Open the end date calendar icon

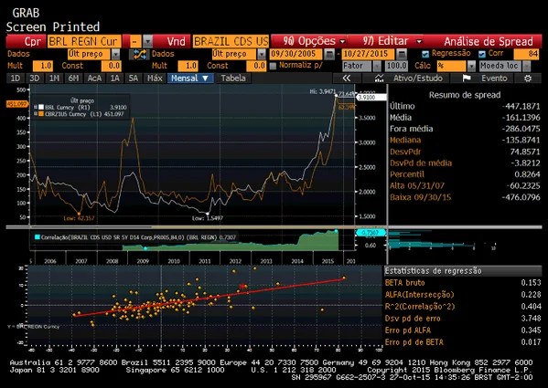[402, 54]
